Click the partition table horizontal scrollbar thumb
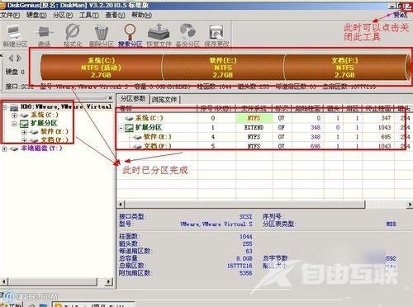 (245, 204)
